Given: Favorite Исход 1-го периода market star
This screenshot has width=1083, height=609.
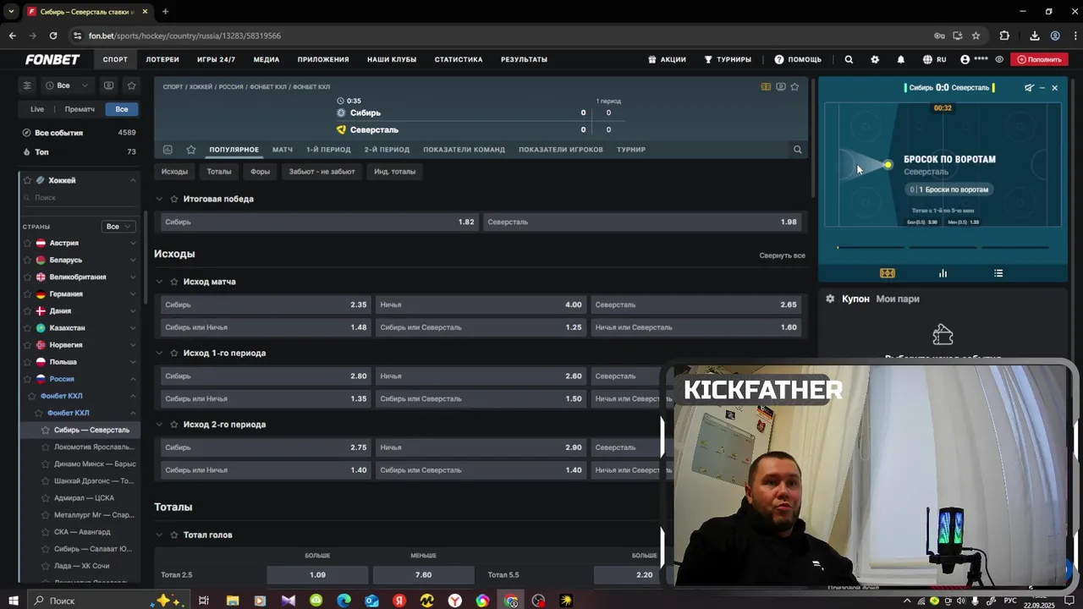Looking at the screenshot, I should 174,353.
